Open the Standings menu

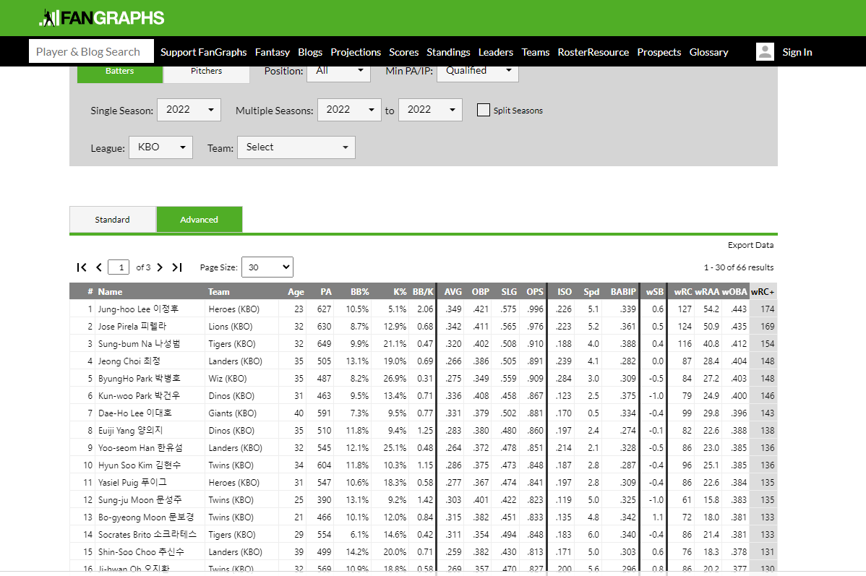tap(448, 52)
